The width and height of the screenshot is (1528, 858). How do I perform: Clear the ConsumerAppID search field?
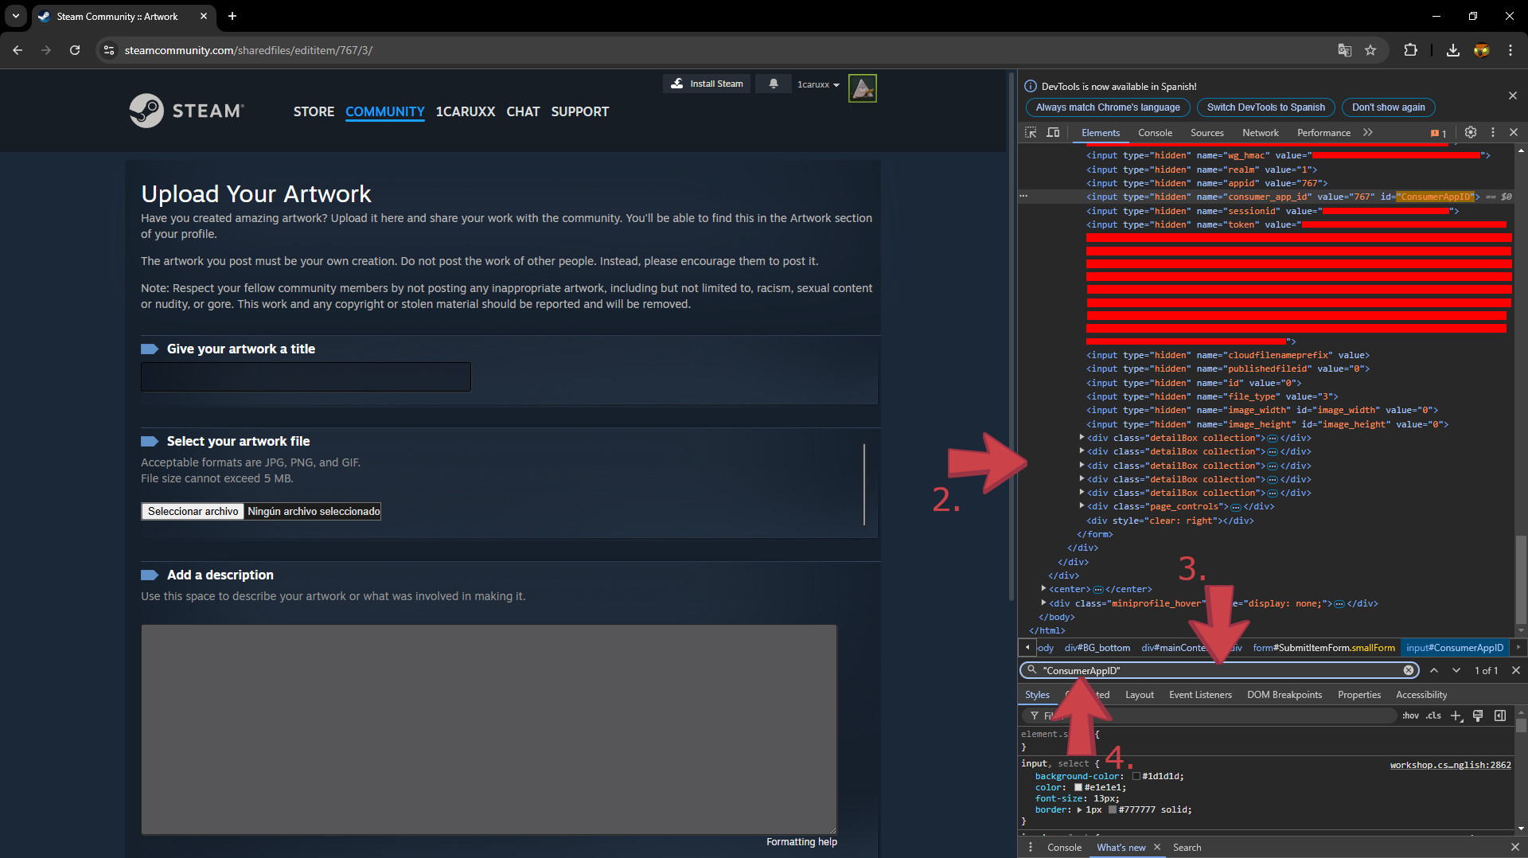1409,670
